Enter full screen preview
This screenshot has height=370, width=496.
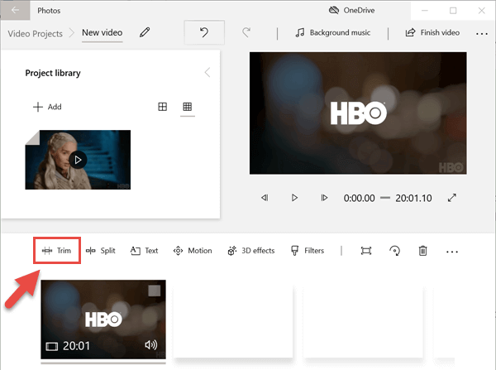(x=452, y=198)
